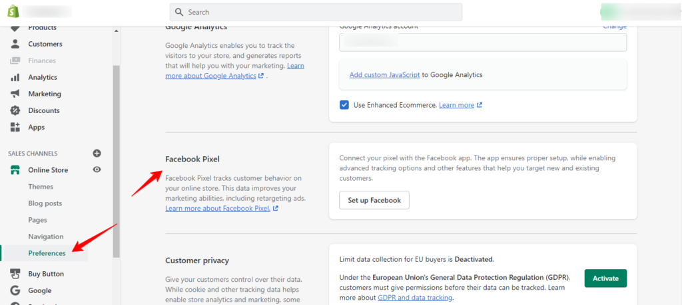
Task: Open Apps section
Action: (37, 127)
